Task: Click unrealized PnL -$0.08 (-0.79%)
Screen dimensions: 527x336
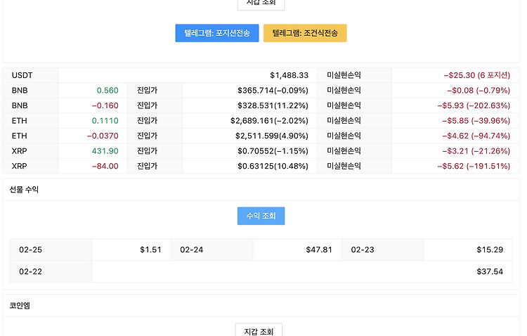Action: click(479, 91)
